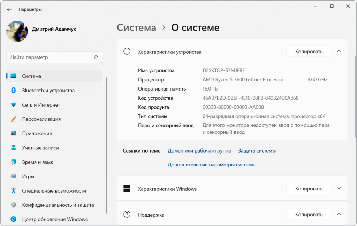Click the Personalization paintbrush icon
357x226 pixels.
[14, 119]
